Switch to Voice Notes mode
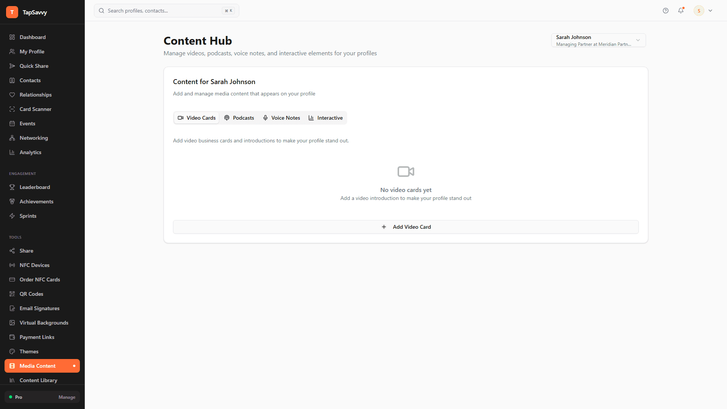Viewport: 727px width, 409px height. click(281, 118)
